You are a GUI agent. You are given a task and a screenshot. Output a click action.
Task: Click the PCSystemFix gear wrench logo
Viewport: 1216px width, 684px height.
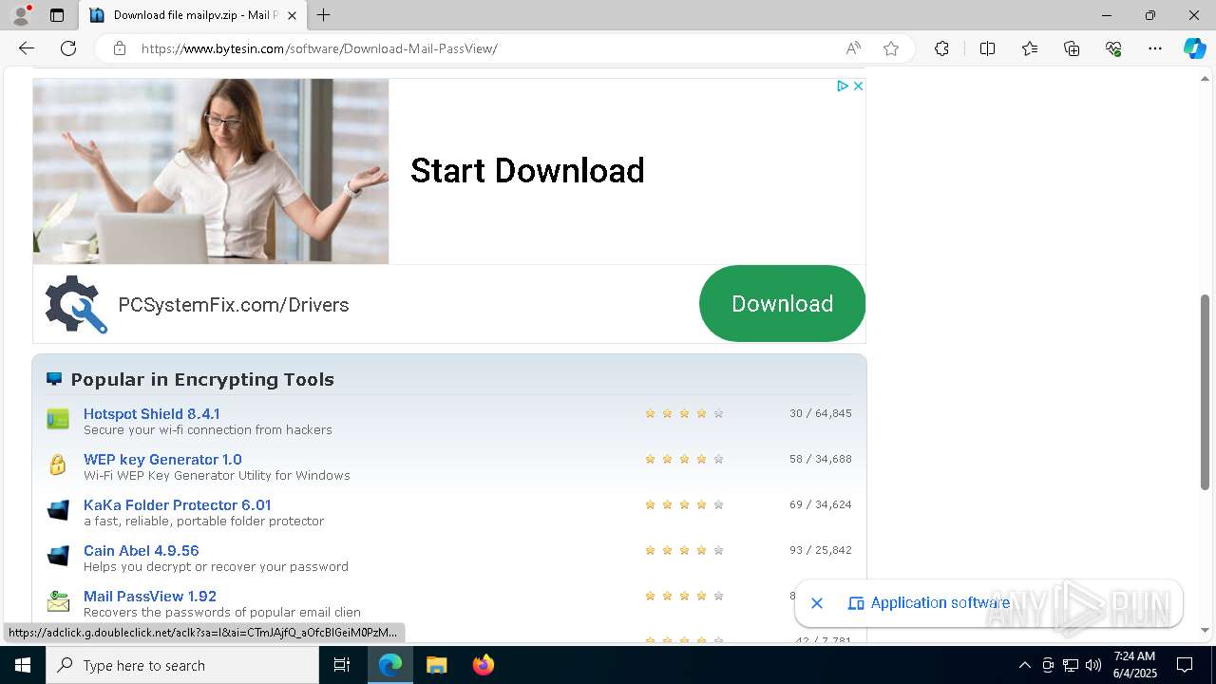coord(76,304)
